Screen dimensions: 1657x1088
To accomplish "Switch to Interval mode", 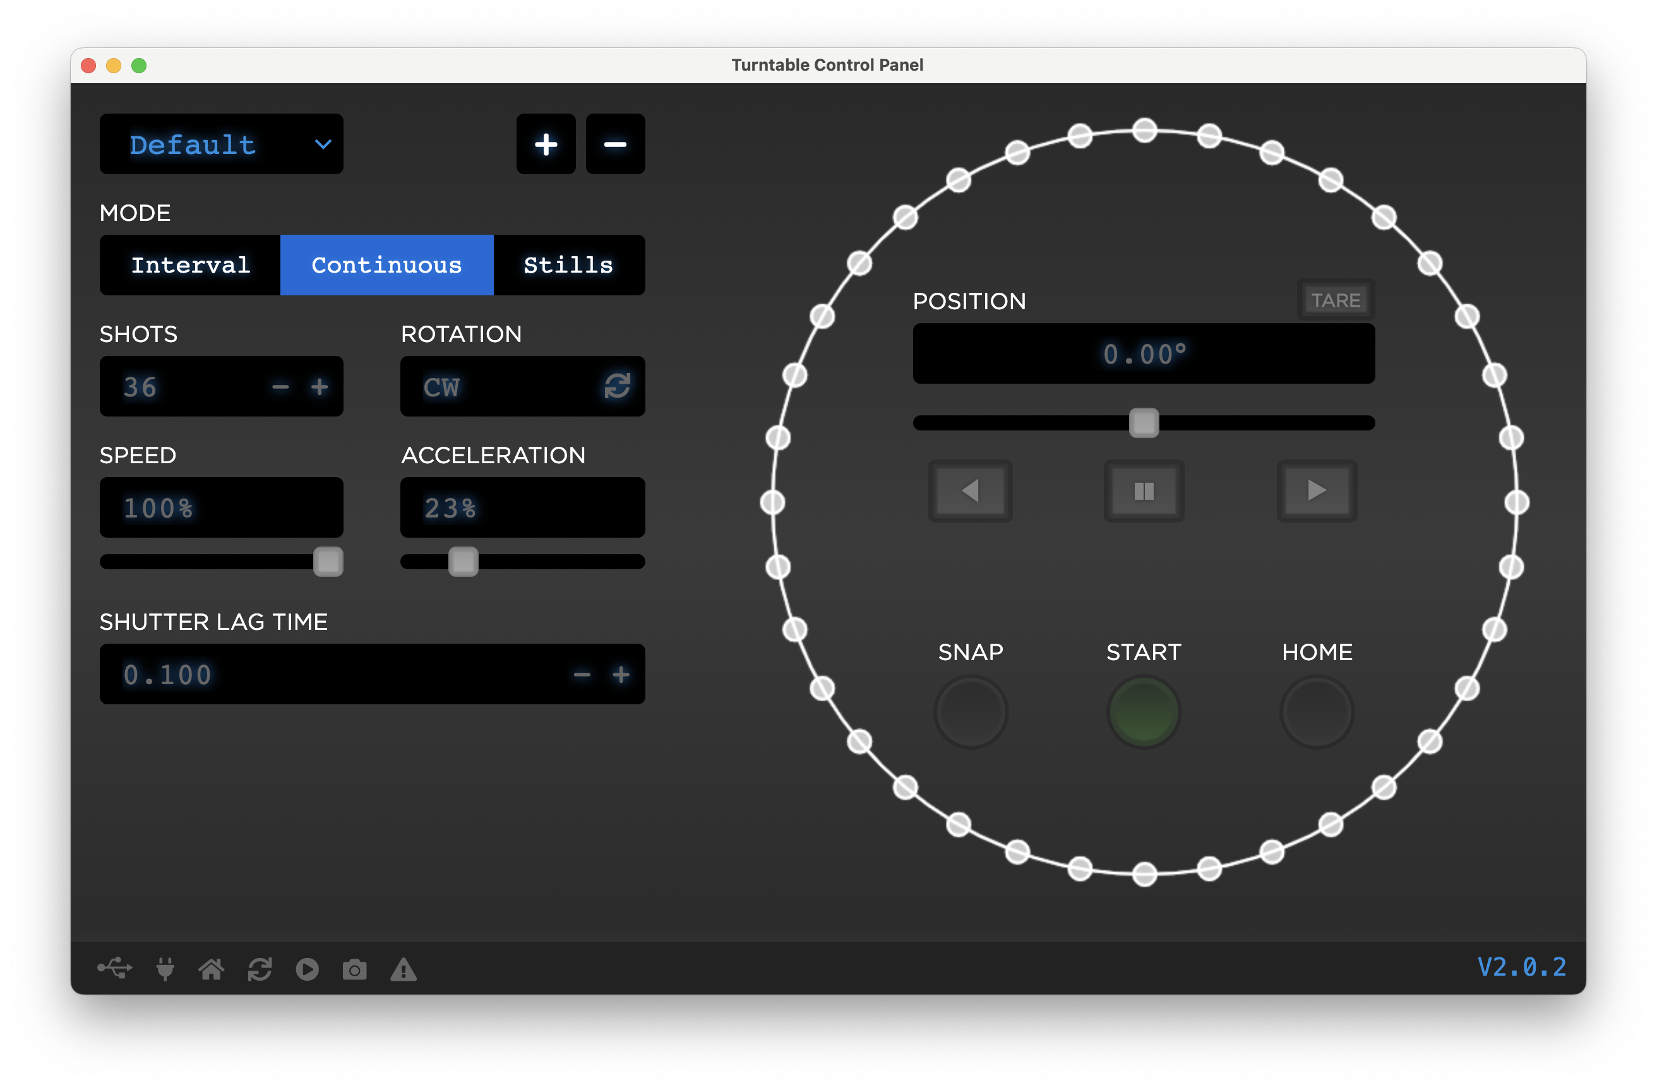I will [x=190, y=265].
